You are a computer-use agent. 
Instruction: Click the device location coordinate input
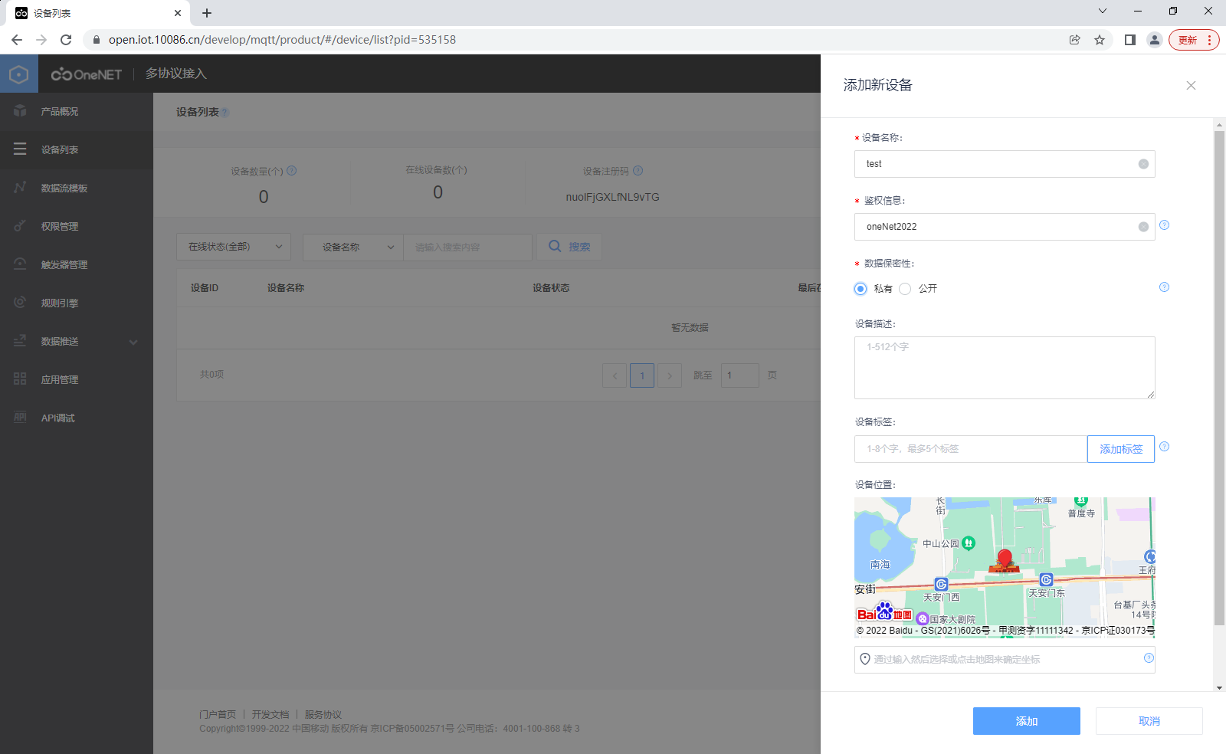tap(1005, 660)
